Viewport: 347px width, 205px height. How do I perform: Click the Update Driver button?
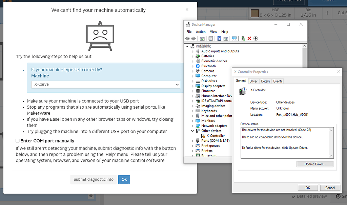pos(315,164)
